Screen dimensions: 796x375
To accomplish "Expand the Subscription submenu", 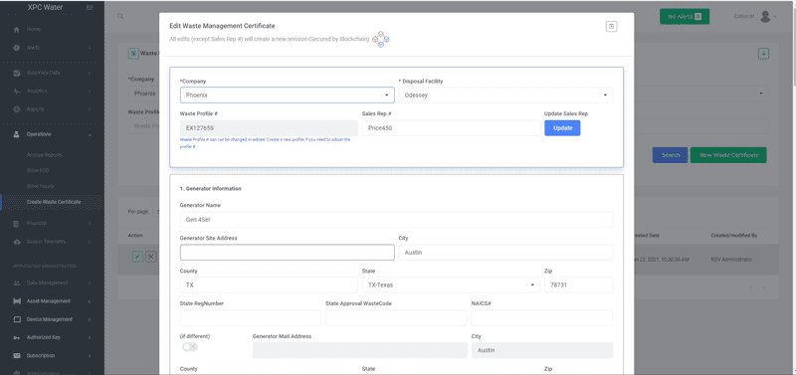I will pos(90,356).
